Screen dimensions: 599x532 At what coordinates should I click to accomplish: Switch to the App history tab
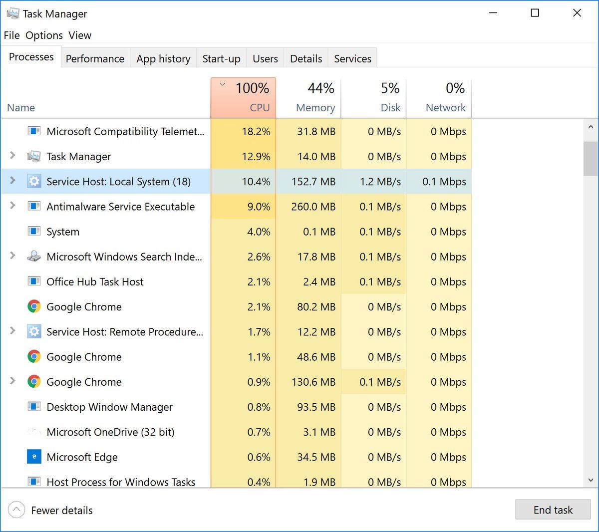click(x=163, y=58)
